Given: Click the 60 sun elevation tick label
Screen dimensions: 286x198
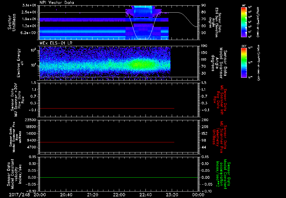Looking at the screenshot, I should point(203,26).
